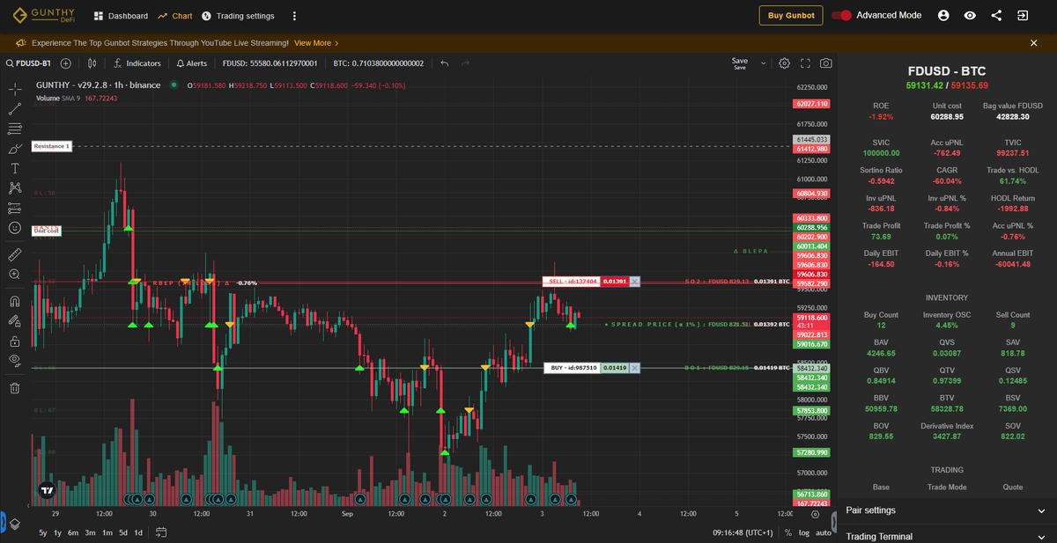Click the compare or add symbol plus icon

(66, 63)
